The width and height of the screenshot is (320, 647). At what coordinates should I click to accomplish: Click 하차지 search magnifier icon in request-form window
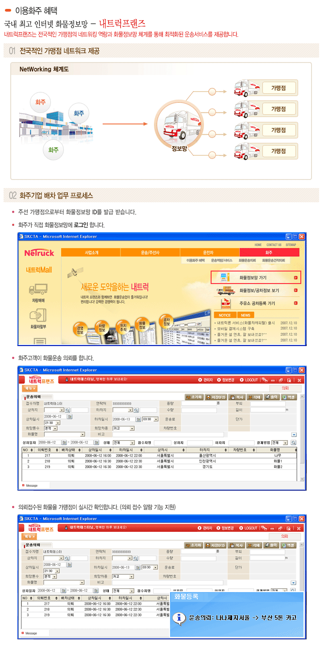[x=136, y=410]
